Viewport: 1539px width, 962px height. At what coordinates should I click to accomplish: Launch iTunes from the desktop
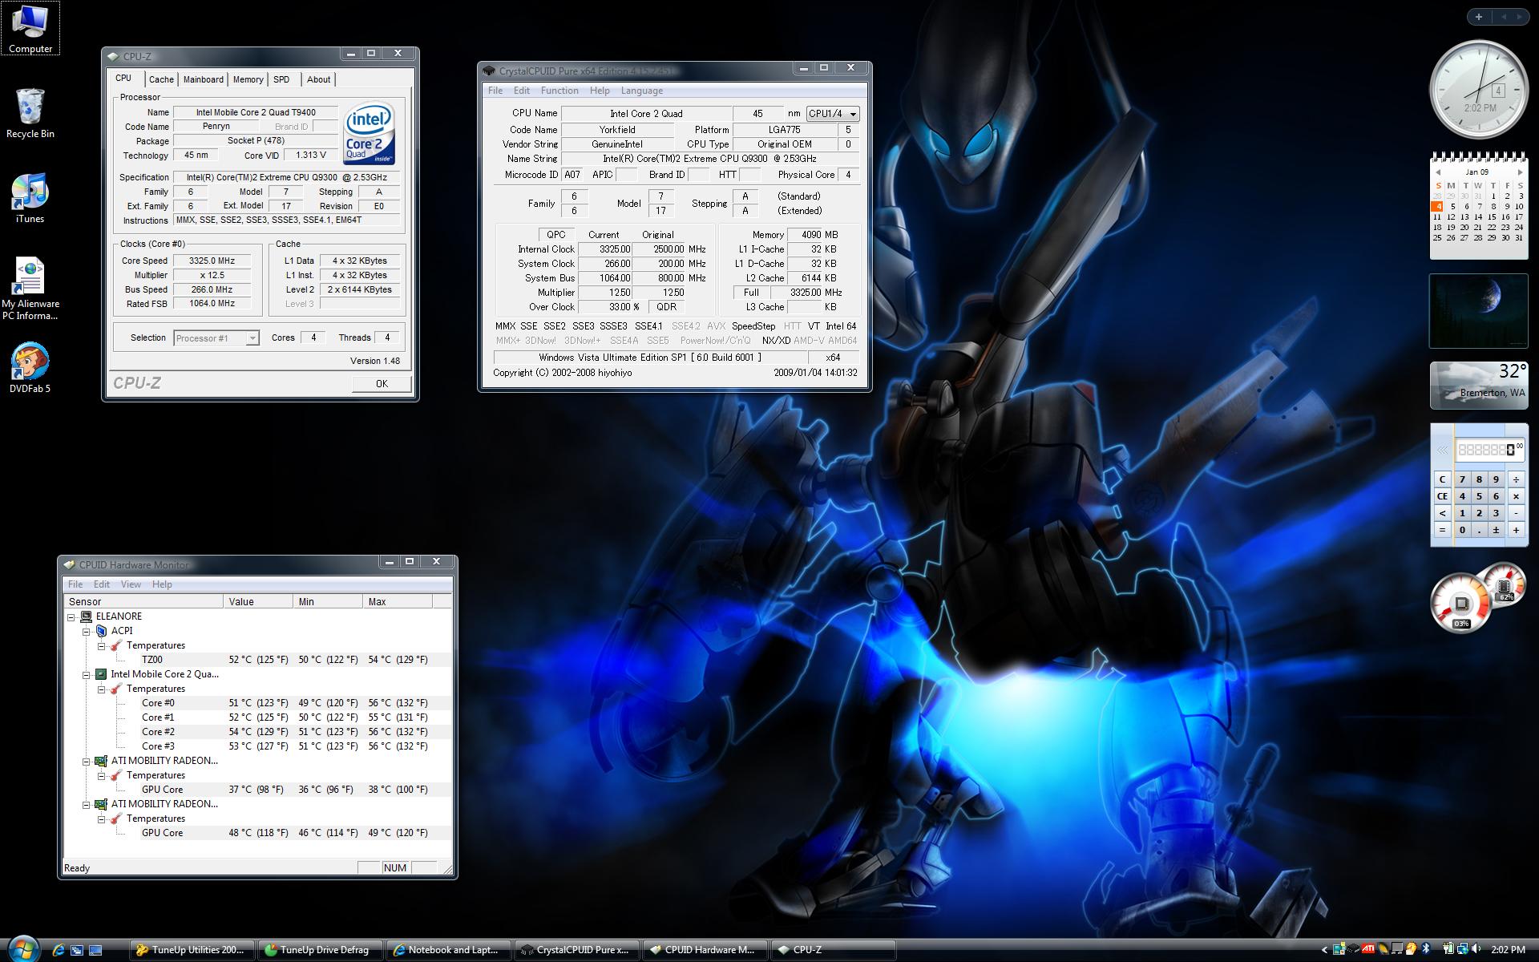point(30,198)
